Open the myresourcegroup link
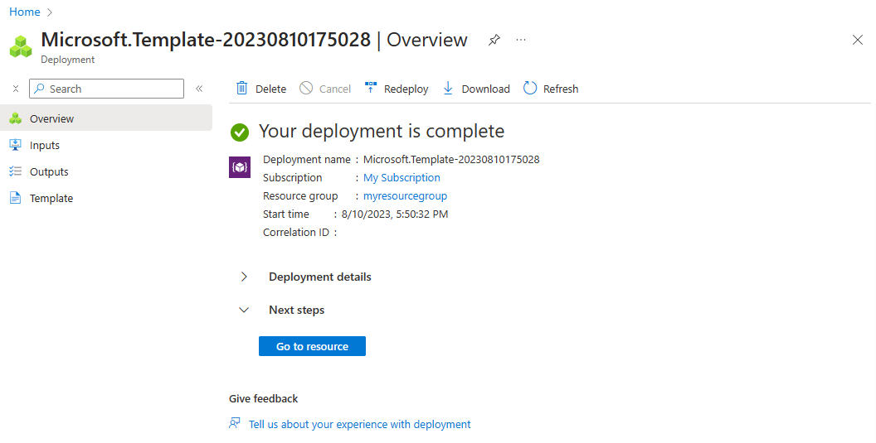The height and width of the screenshot is (443, 876). [405, 196]
